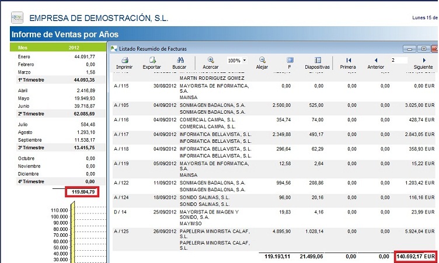Click the Mes column header
The image size is (439, 263).
(23, 48)
